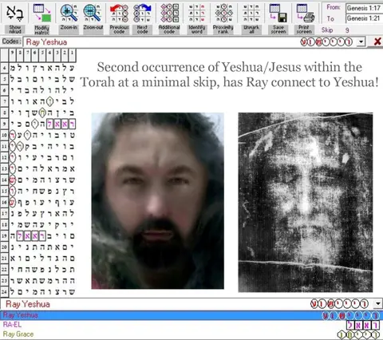383x340 pixels.
Task: Click the Unmark all label button
Action: point(251,30)
